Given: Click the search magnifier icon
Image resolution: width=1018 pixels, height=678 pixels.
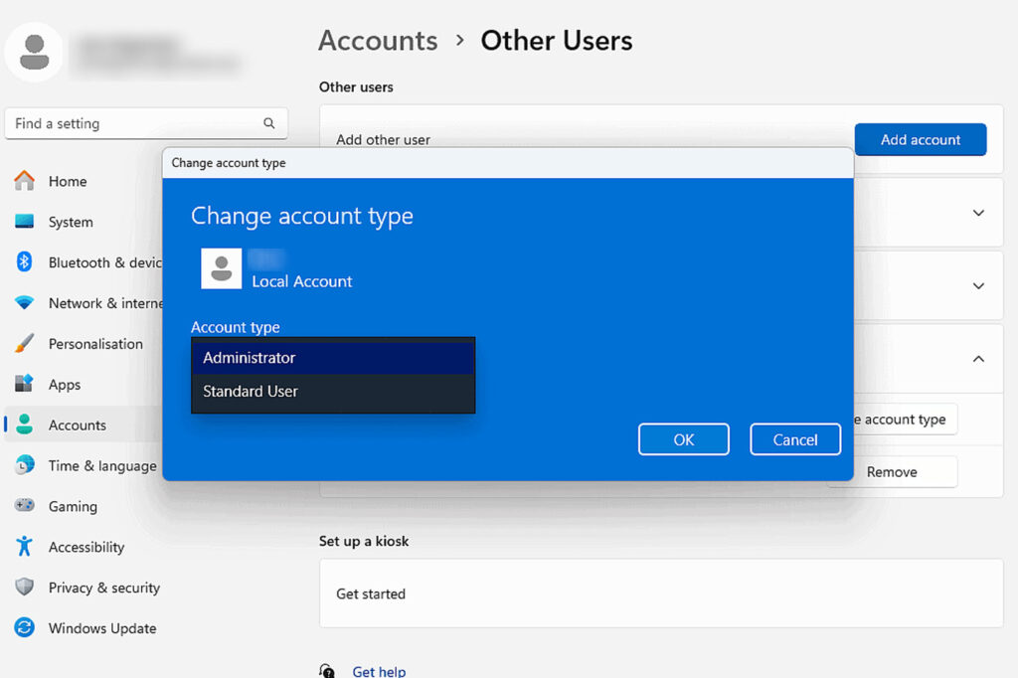Looking at the screenshot, I should pos(268,122).
